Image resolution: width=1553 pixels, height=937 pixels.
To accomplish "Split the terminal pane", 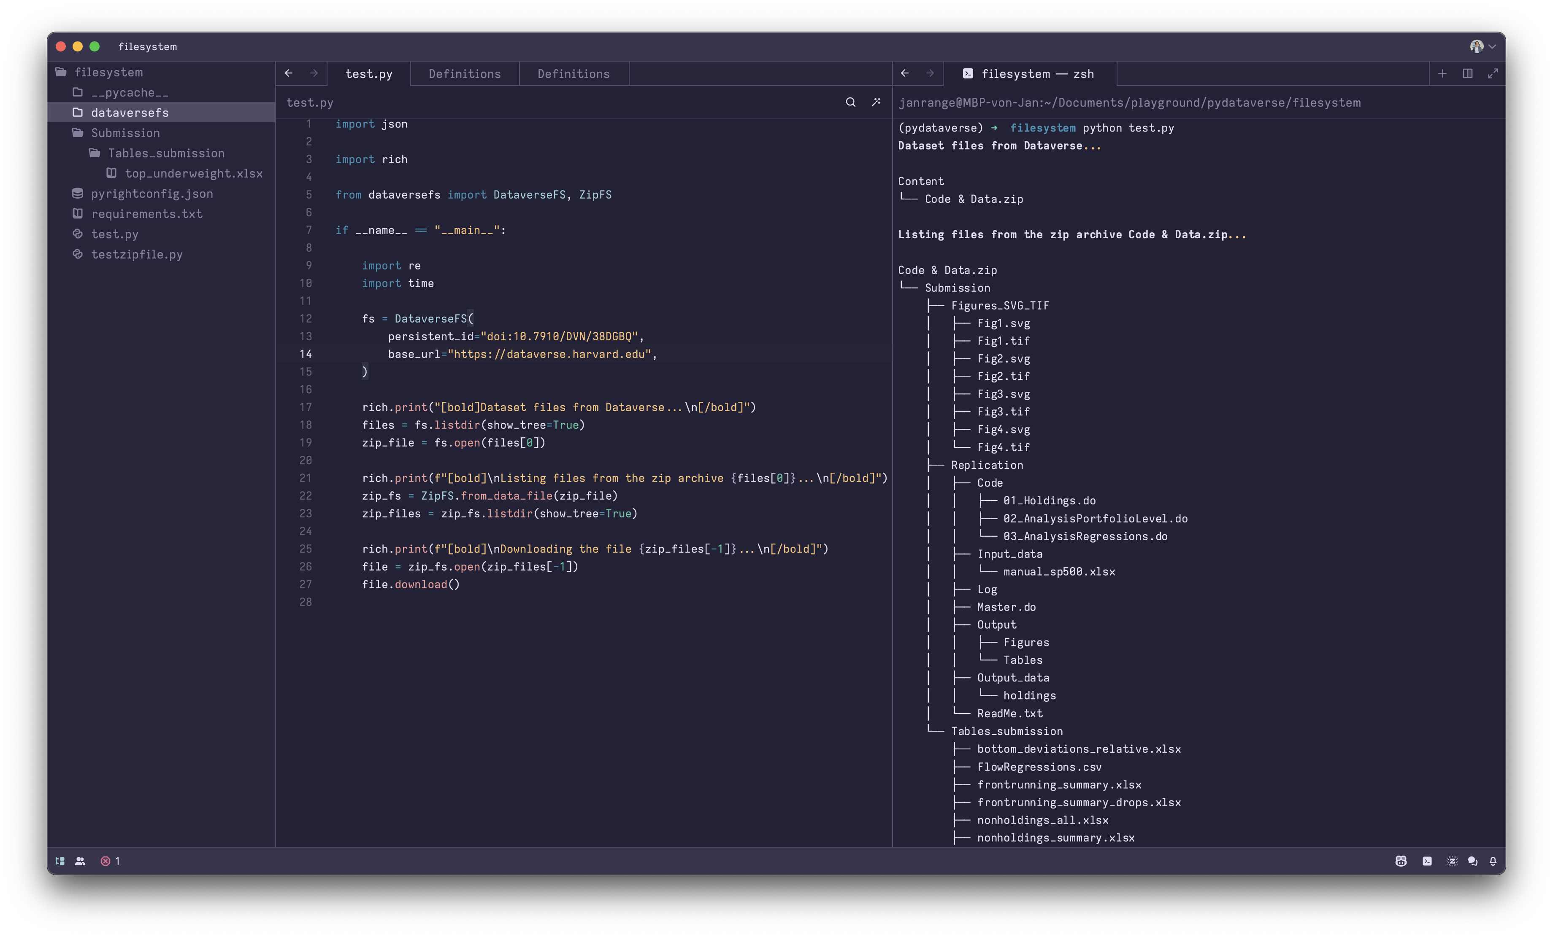I will coord(1467,74).
